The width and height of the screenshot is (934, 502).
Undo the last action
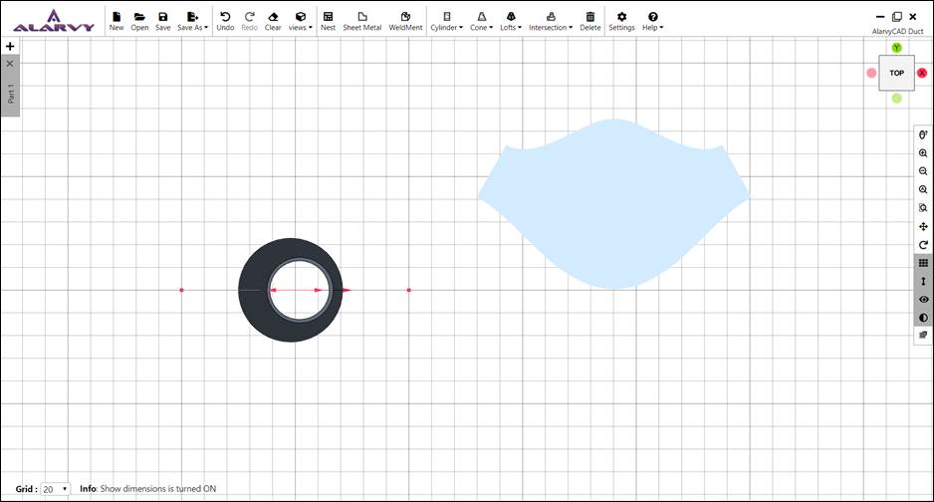point(225,21)
